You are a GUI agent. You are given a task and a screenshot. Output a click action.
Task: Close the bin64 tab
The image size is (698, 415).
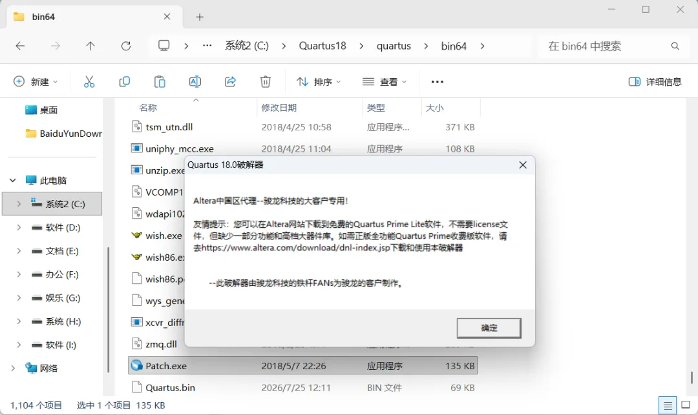167,16
